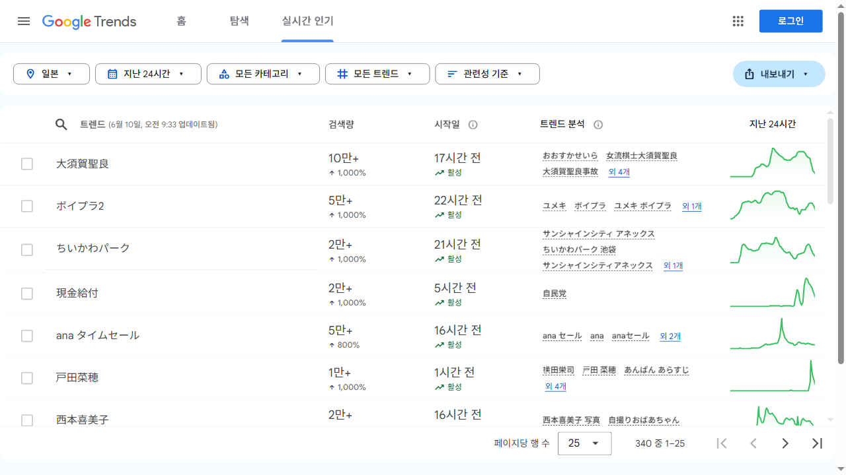846x475 pixels.
Task: Switch to the 탐색 tab
Action: 239,21
